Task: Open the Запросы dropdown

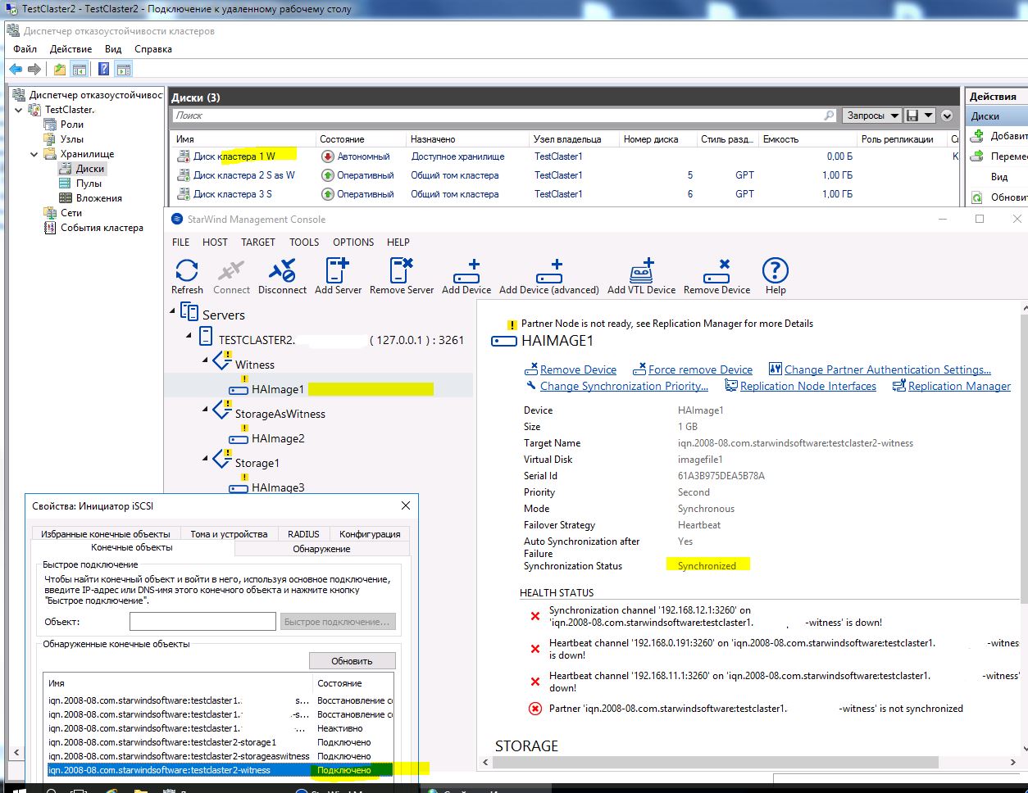Action: pos(871,116)
